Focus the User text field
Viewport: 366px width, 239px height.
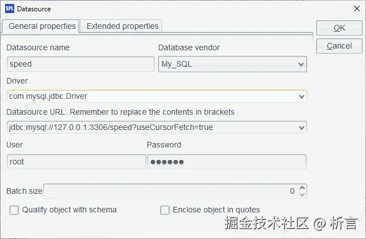point(76,162)
